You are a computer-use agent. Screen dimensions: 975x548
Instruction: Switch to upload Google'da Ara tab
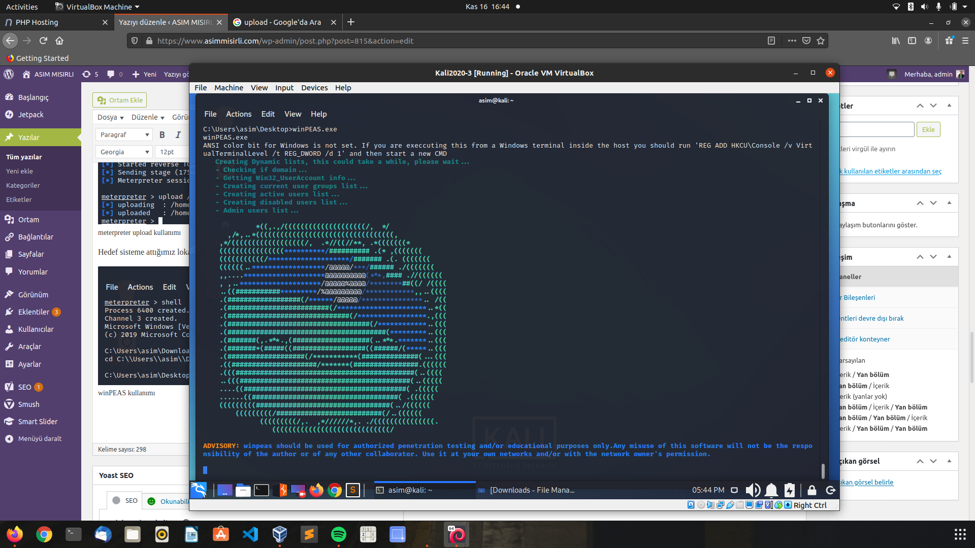[284, 22]
